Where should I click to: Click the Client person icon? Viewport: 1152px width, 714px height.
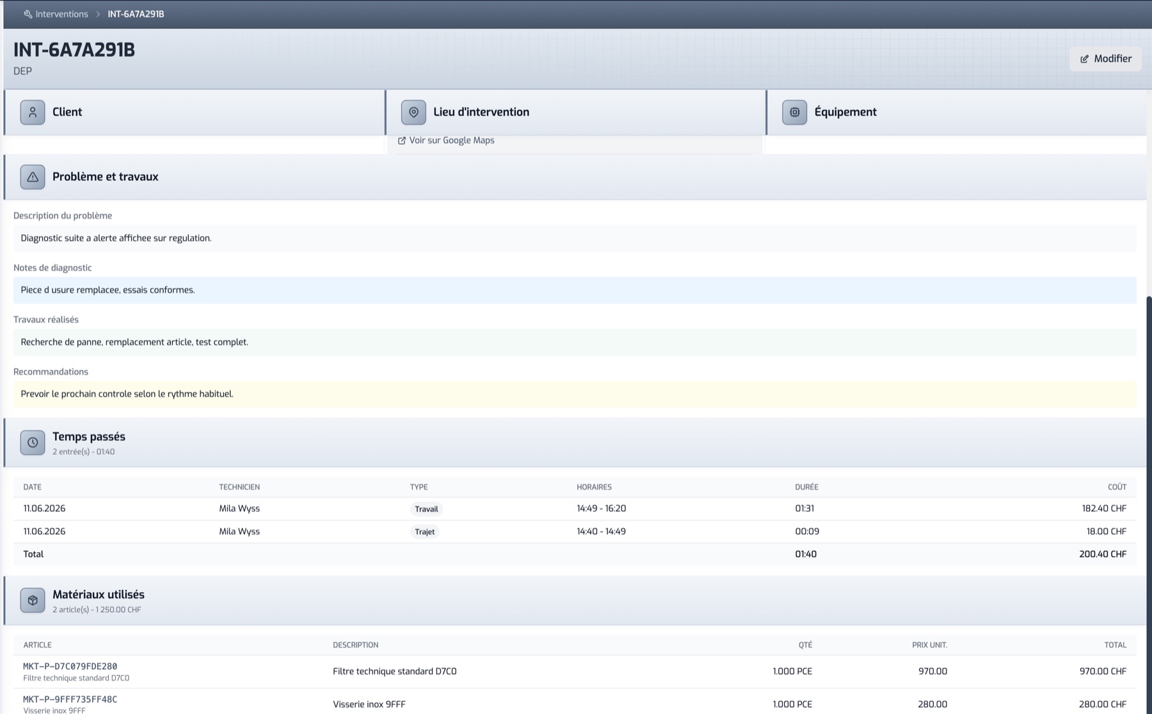coord(33,112)
